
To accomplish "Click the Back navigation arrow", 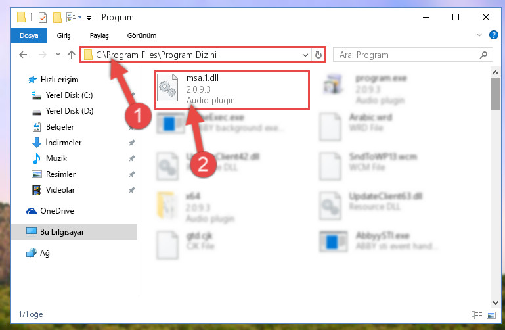I will 23,55.
